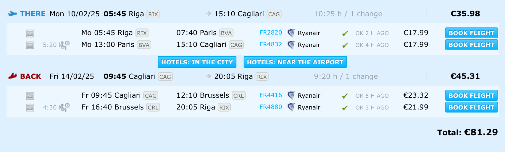
Task: Click arrow between Riga and Cagliari header
Action: [209, 14]
